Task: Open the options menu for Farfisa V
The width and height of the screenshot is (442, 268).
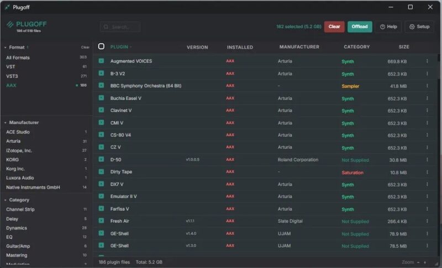Action: pyautogui.click(x=427, y=208)
